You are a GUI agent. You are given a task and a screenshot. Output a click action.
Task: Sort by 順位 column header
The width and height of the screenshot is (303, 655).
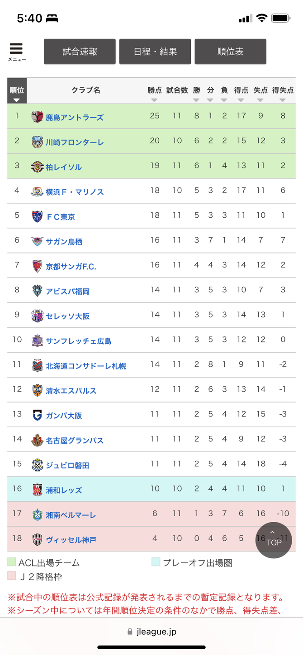coord(17,91)
